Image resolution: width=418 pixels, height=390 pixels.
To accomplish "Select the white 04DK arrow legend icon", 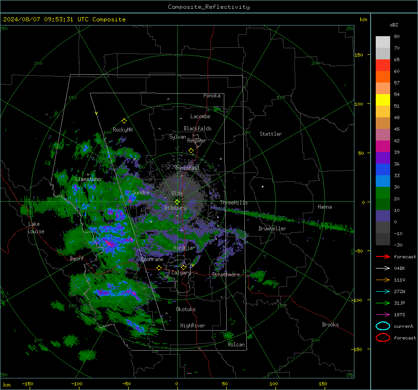I will tap(383, 268).
